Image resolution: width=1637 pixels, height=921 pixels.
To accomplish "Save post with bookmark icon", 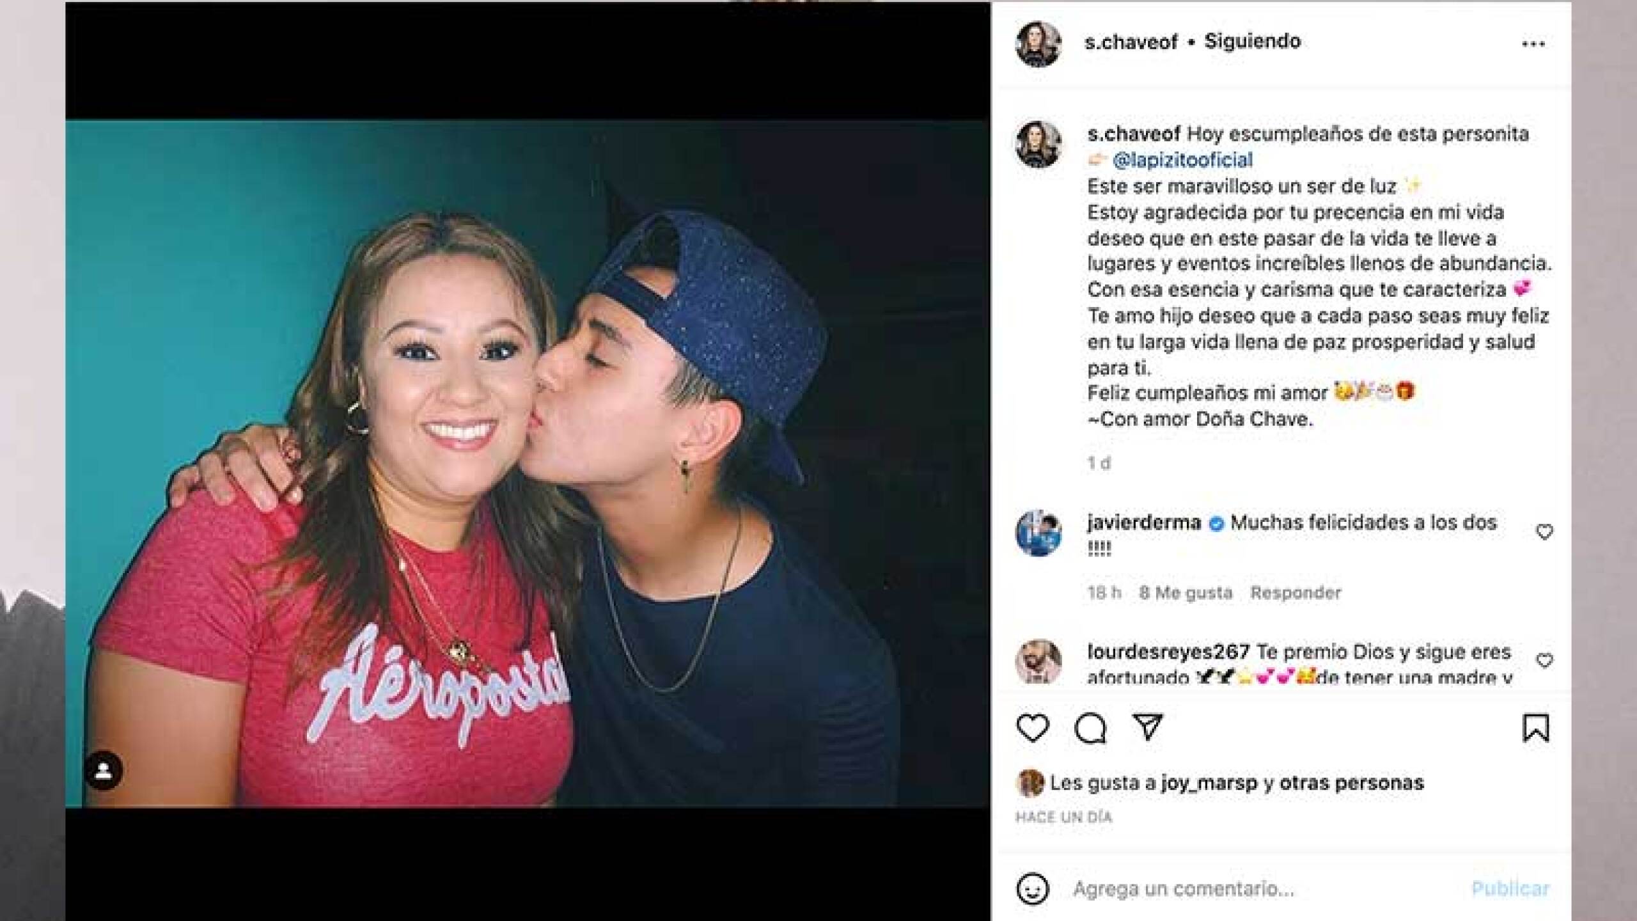I will 1536,728.
